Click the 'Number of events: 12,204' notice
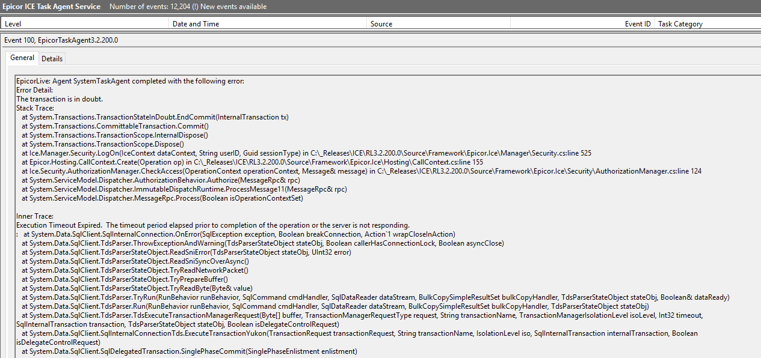Screen dimensions: 761x358 click(150, 7)
